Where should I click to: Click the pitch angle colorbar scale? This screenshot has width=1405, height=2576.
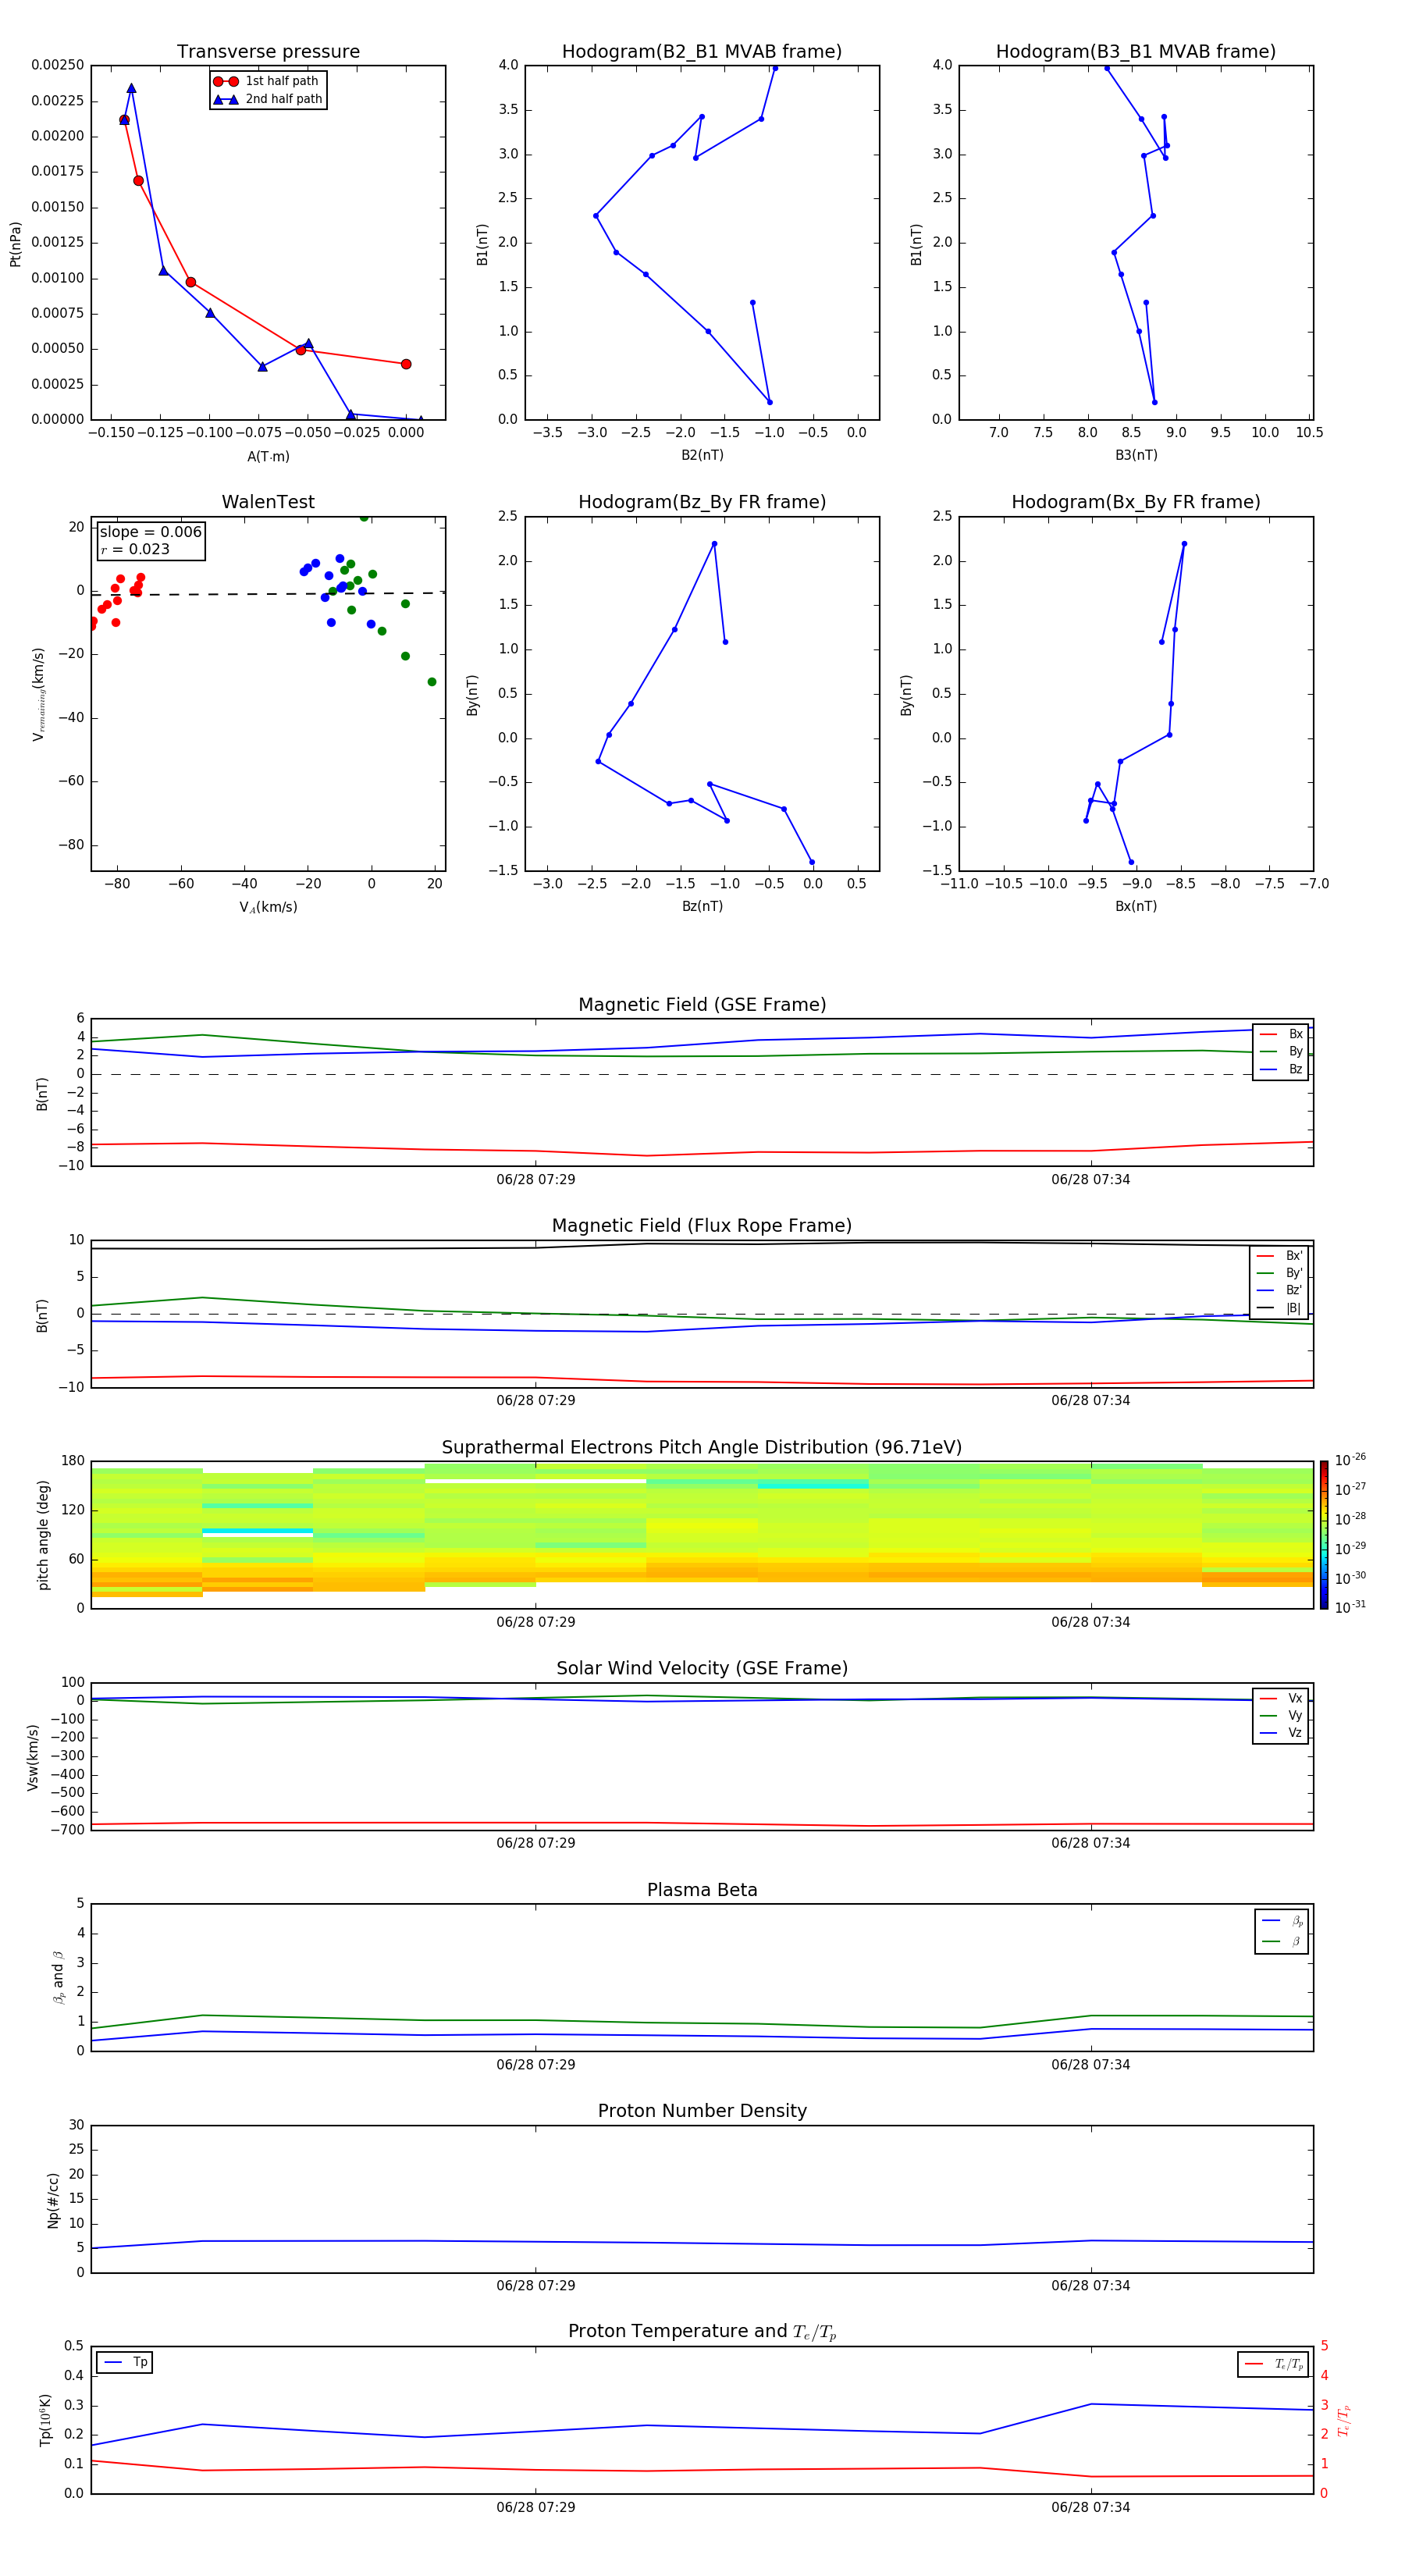(x=1324, y=1535)
